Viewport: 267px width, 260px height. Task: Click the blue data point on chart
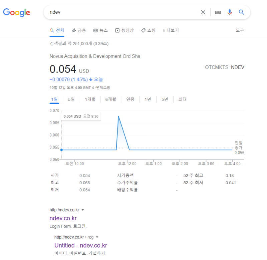[62, 150]
